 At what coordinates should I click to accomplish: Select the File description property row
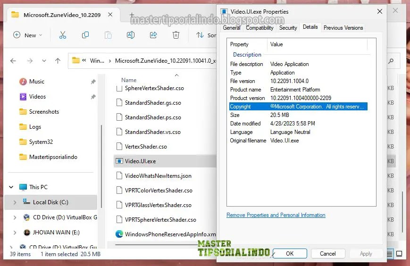coord(298,64)
